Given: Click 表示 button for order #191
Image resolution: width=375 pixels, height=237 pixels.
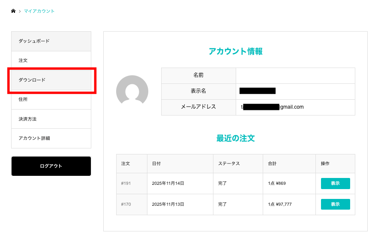Looking at the screenshot, I should pyautogui.click(x=335, y=184).
